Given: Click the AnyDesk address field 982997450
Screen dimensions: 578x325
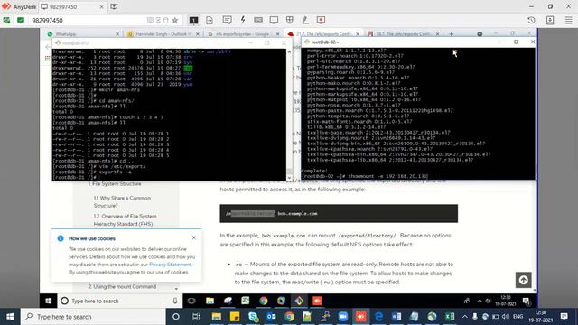Looking at the screenshot, I should coord(89,20).
